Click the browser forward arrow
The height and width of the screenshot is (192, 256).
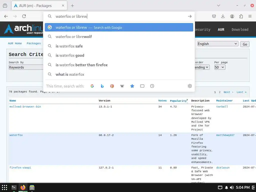click(x=15, y=16)
